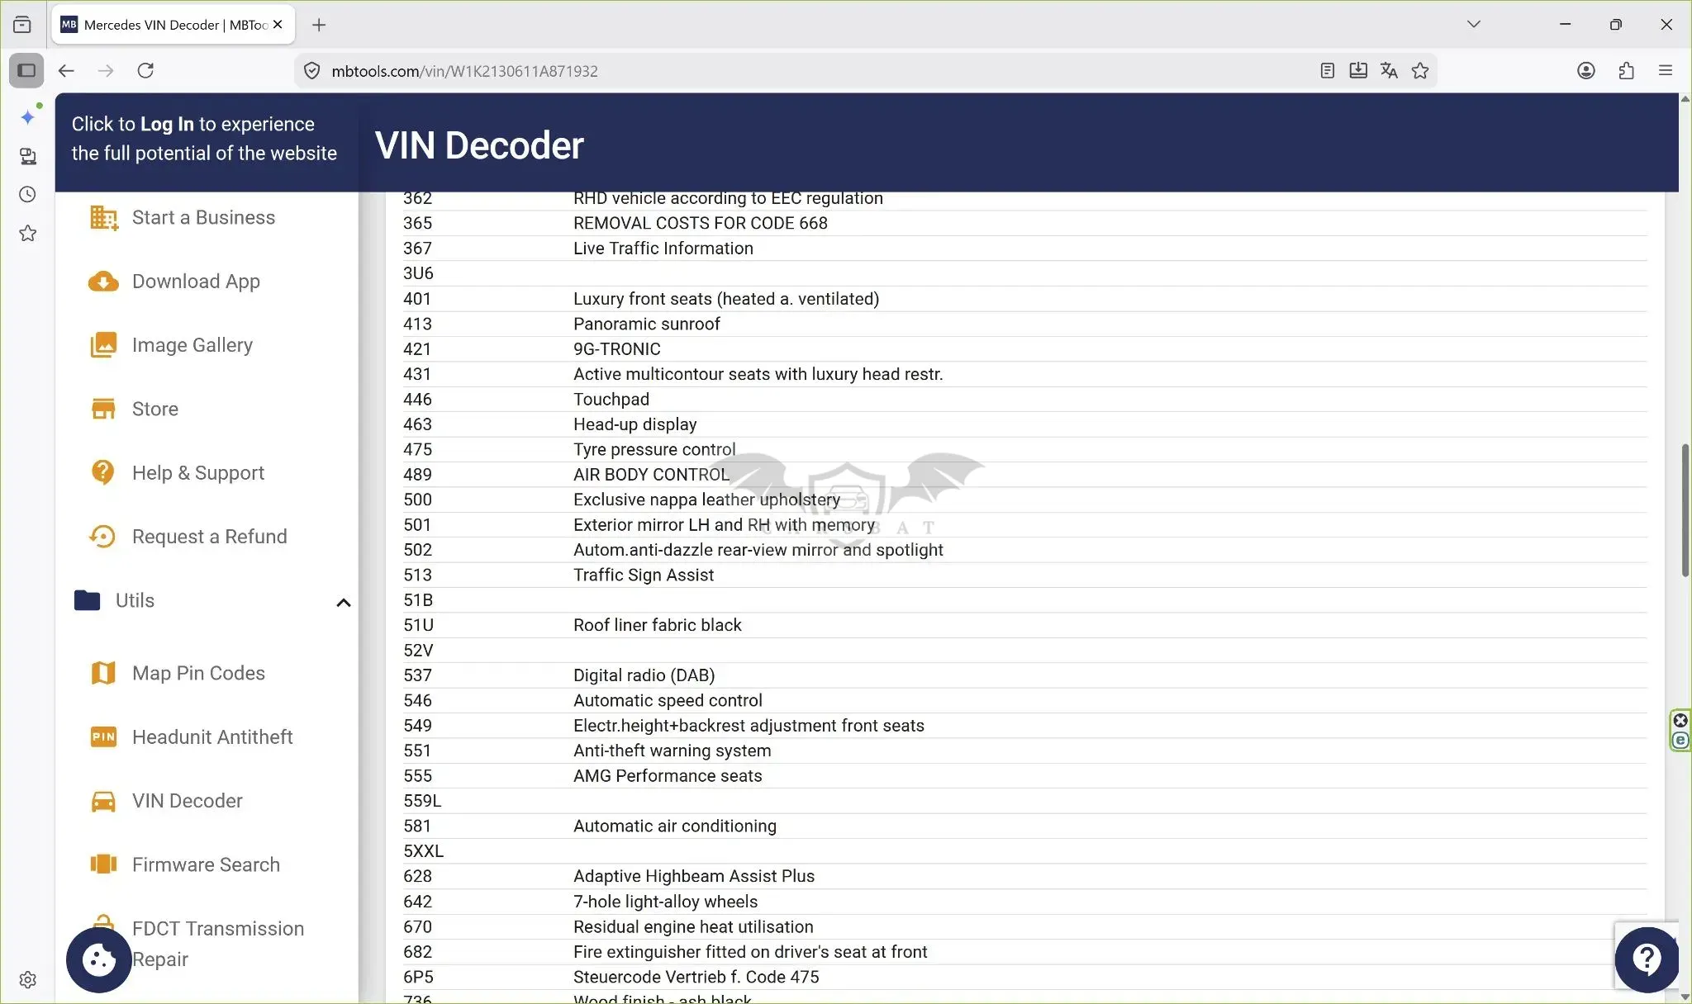
Task: Open Firmware Search utility
Action: tap(207, 864)
